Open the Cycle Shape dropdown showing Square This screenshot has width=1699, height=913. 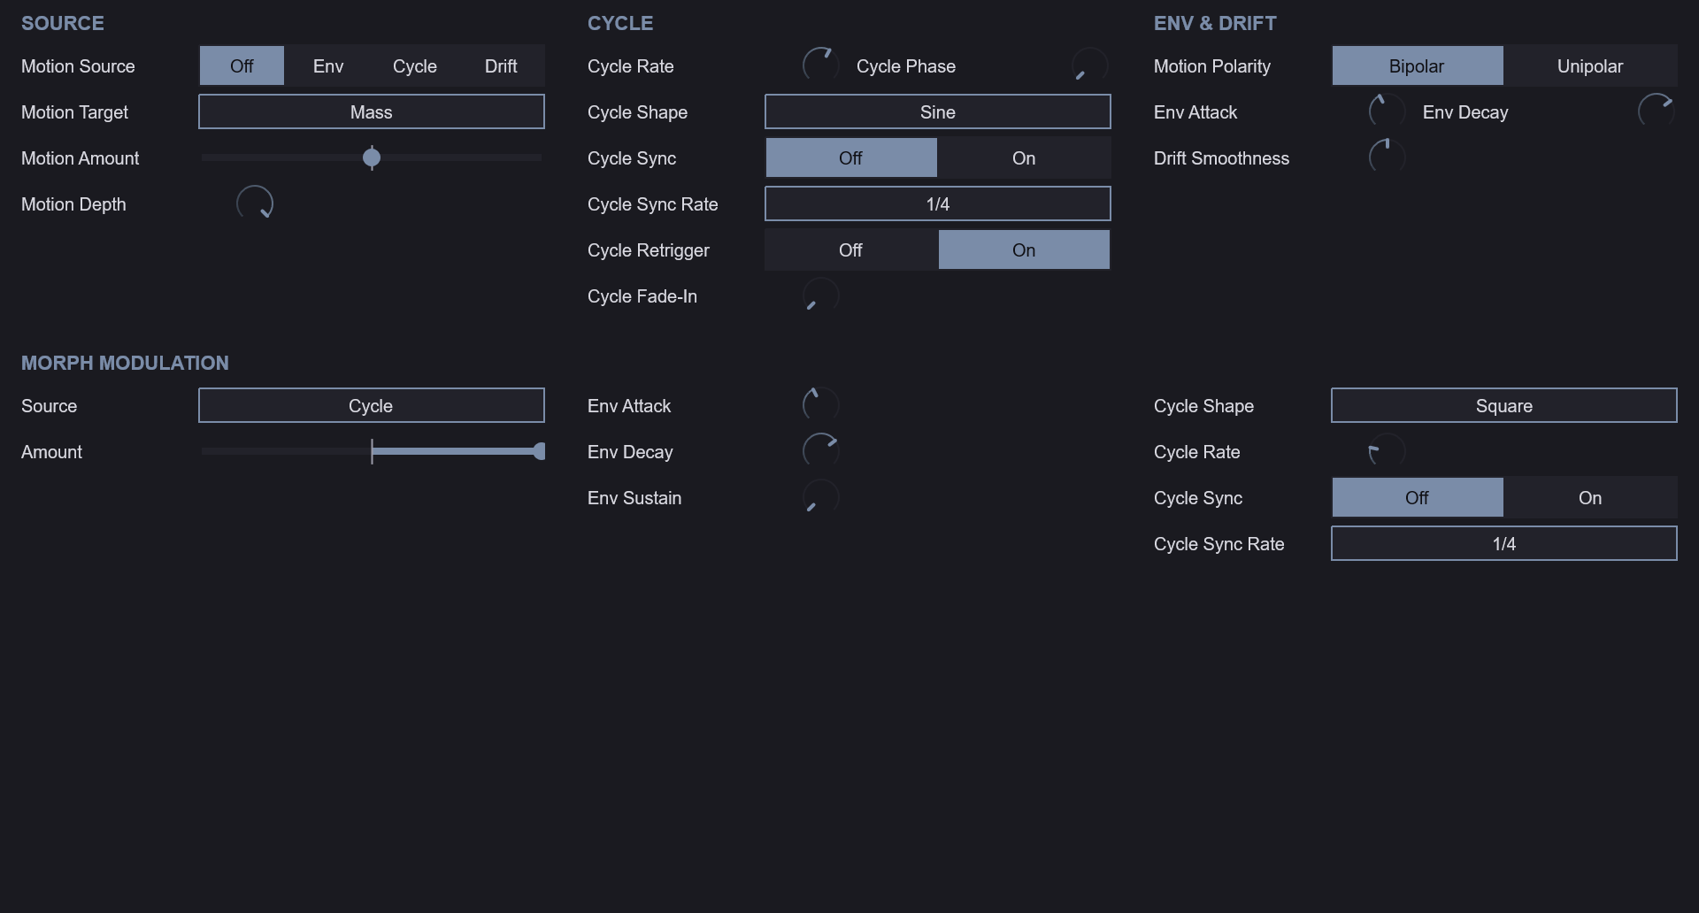1504,405
